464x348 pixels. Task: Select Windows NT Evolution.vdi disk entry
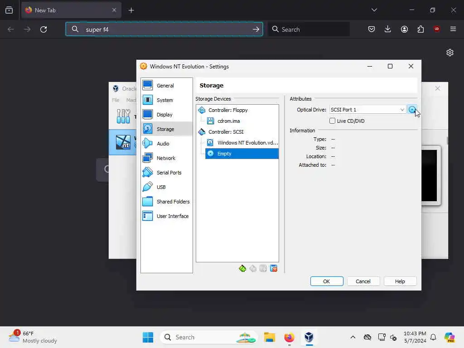(x=242, y=143)
